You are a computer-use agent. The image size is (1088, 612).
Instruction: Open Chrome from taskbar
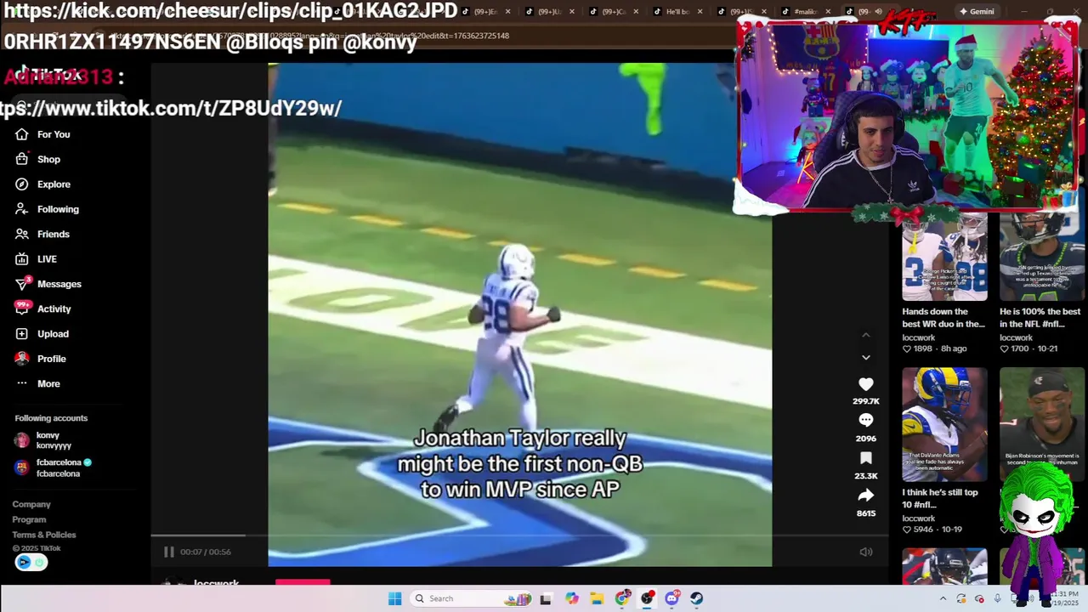click(x=622, y=598)
